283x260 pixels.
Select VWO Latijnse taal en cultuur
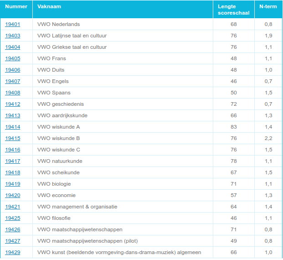(x=72, y=36)
